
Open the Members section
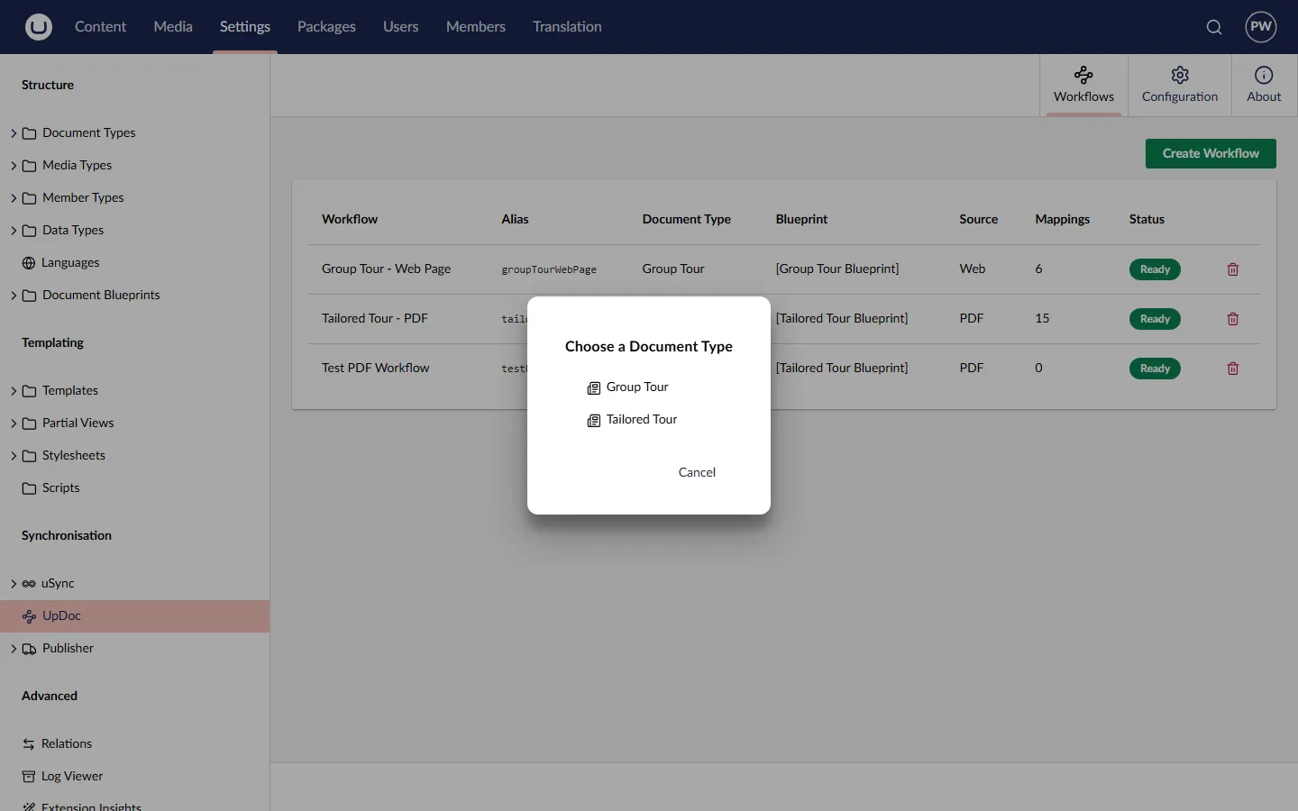pyautogui.click(x=476, y=27)
